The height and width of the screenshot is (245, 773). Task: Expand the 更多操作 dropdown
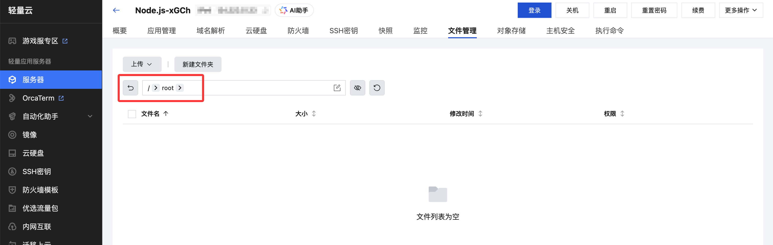tap(741, 10)
